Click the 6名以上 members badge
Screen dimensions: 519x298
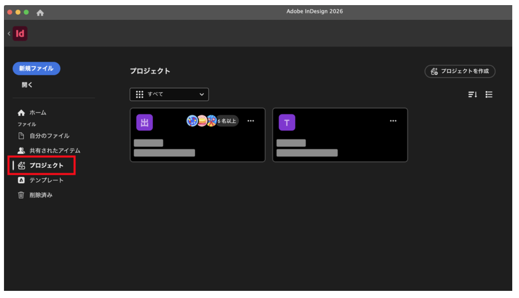pos(227,121)
